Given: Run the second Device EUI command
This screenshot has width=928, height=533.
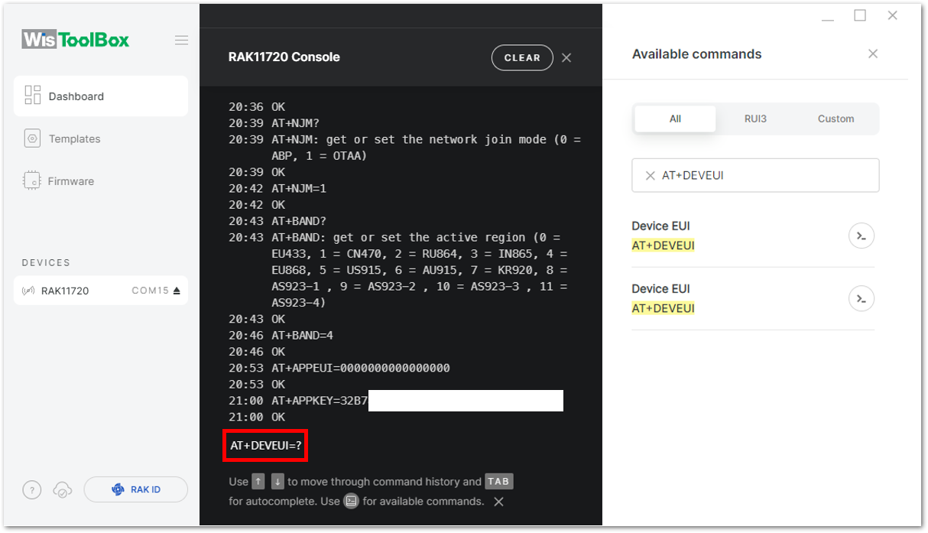Looking at the screenshot, I should pos(861,298).
